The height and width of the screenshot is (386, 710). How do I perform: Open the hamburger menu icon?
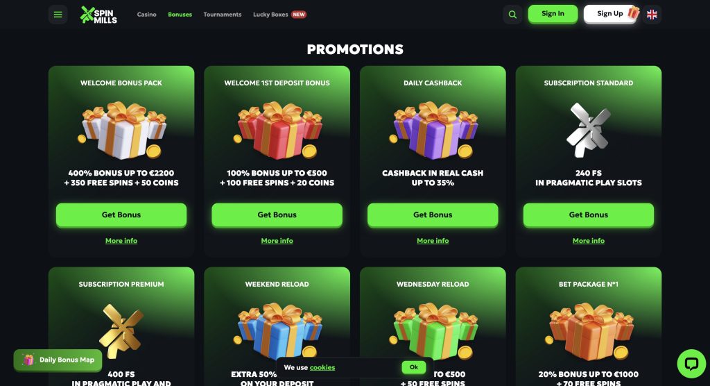click(x=58, y=15)
